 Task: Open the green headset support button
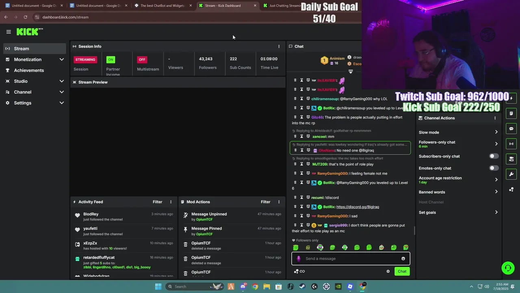coord(508,268)
